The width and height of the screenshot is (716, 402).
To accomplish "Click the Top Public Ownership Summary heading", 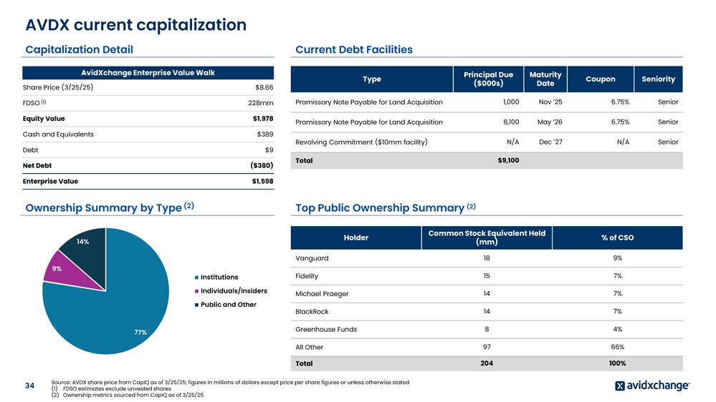I will pyautogui.click(x=386, y=208).
